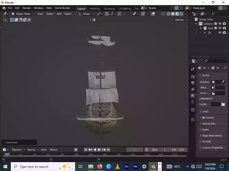Click the colorful cube addon icon
The image size is (229, 171).
tap(94, 20)
